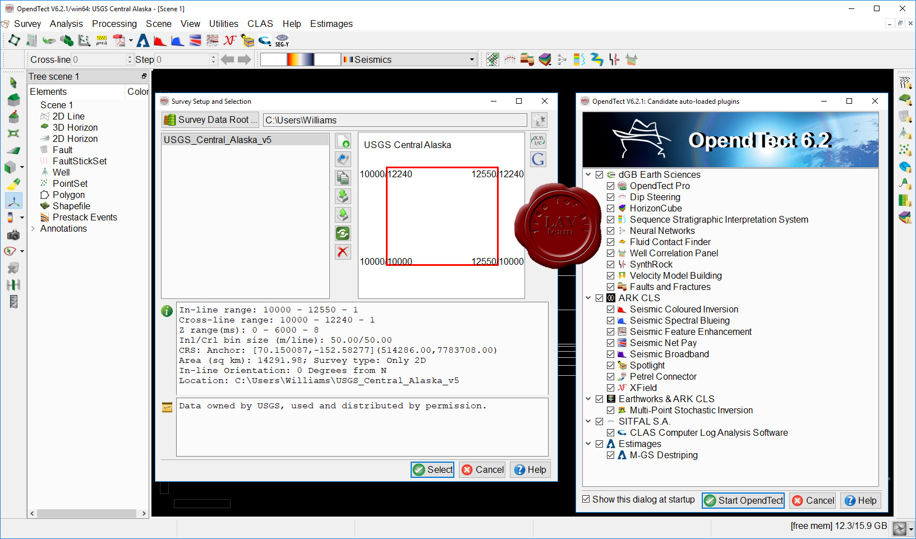The width and height of the screenshot is (916, 539).
Task: Collapse the Earthworks & ARK CLS group
Action: click(588, 399)
